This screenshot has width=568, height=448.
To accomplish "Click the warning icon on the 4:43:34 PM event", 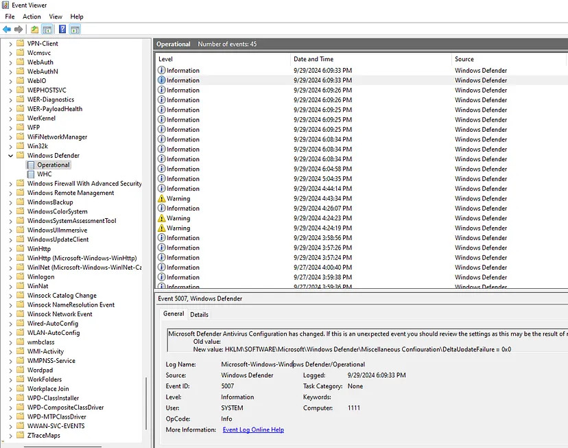I will [165, 198].
